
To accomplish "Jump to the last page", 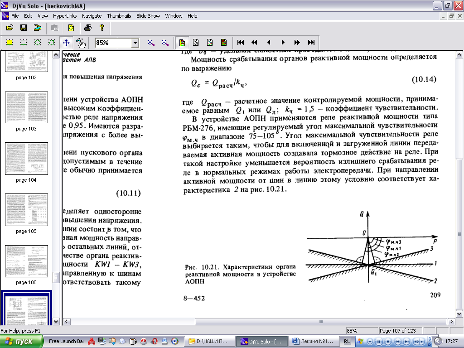I will (311, 43).
